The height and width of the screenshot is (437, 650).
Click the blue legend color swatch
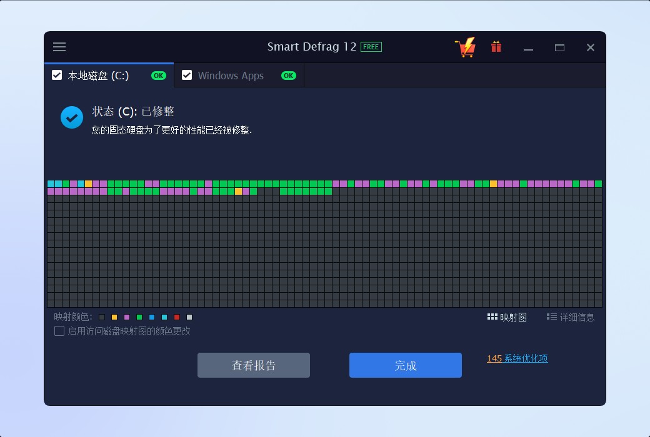pos(152,317)
